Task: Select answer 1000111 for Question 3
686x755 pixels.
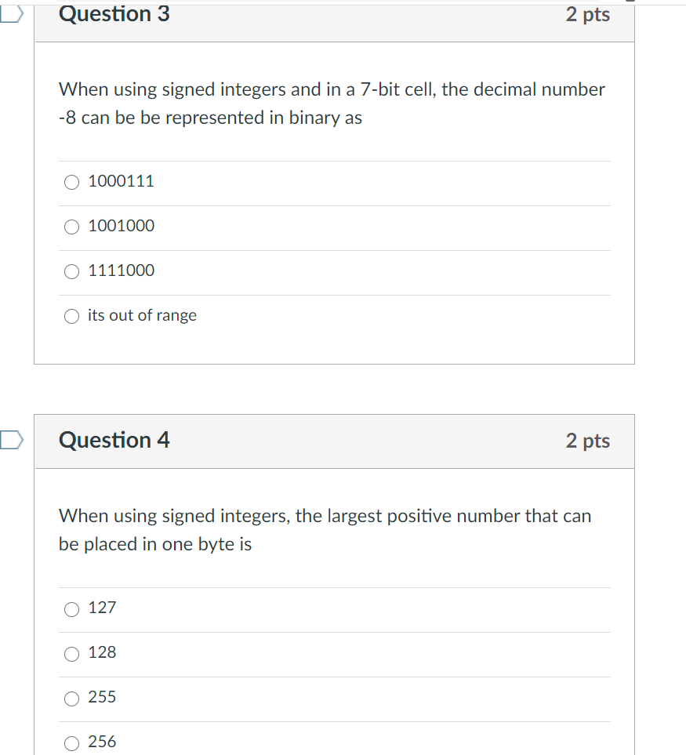Action: pos(71,182)
